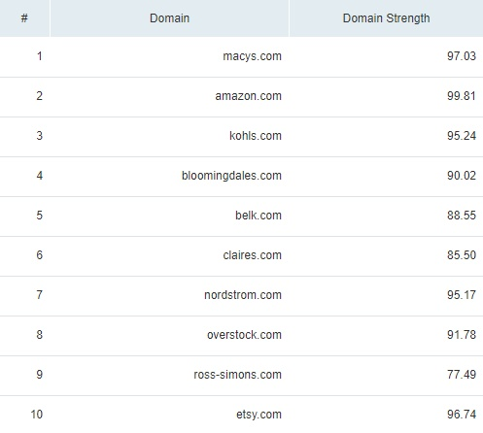Viewport: 483px width, 433px height.
Task: Click overstock.com in the Domain column
Action: coord(244,335)
